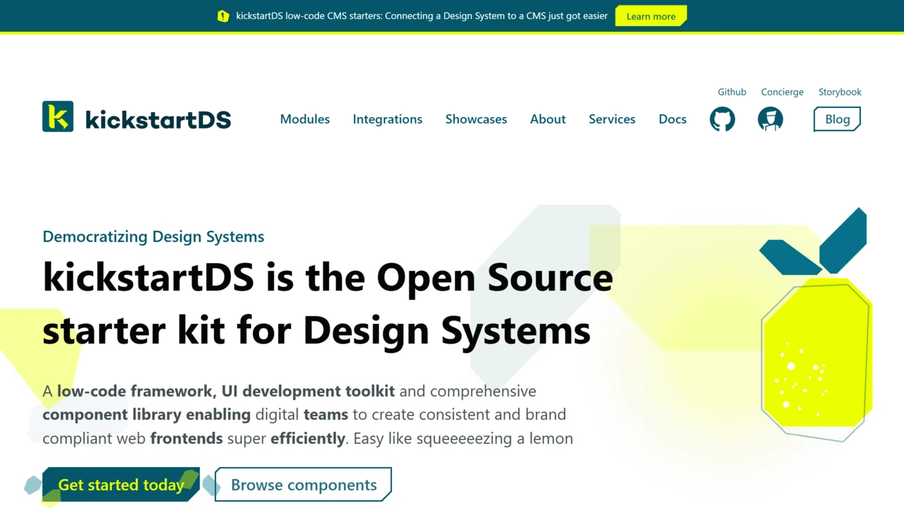This screenshot has width=904, height=508.
Task: Open the About menu item
Action: tap(548, 119)
